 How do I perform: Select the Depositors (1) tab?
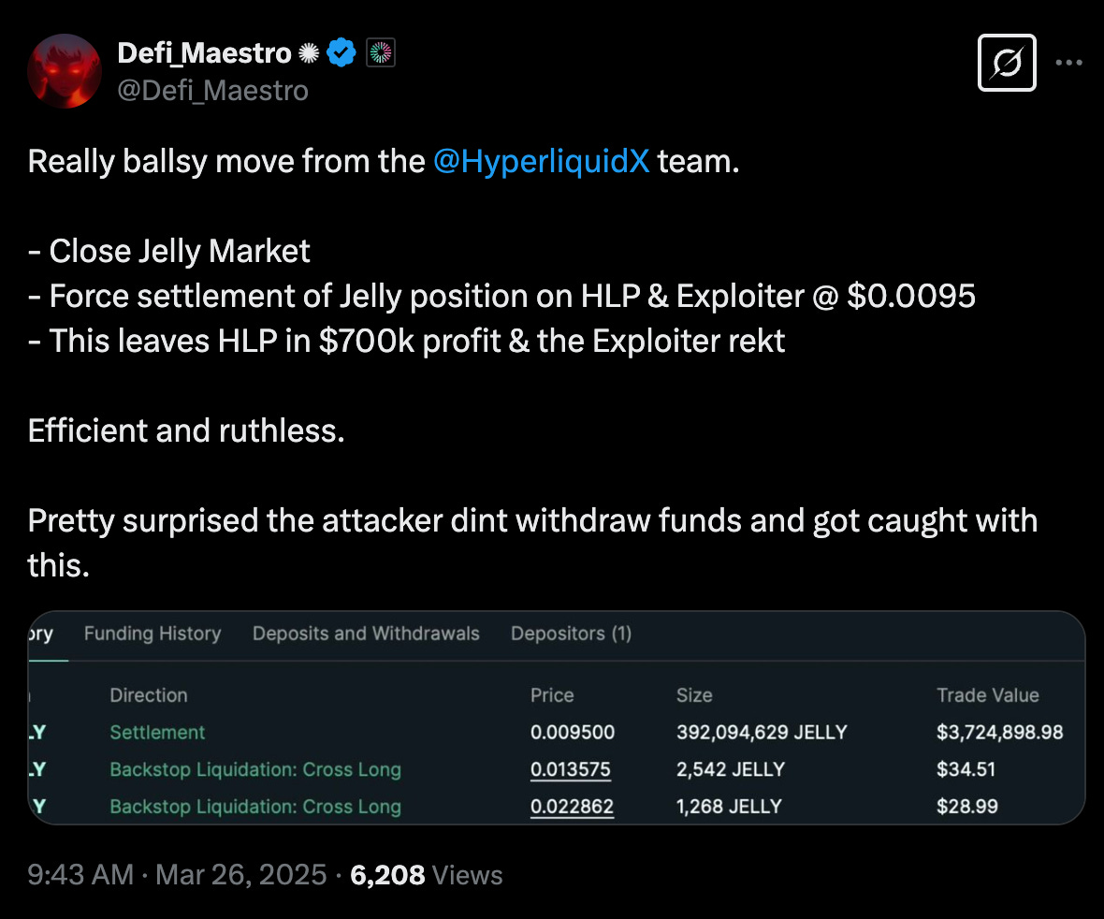(x=571, y=634)
